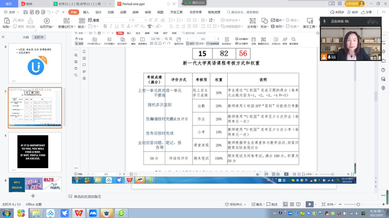The image size is (389, 218).
Task: Open the 插入 ribbon tab
Action: pyautogui.click(x=86, y=12)
